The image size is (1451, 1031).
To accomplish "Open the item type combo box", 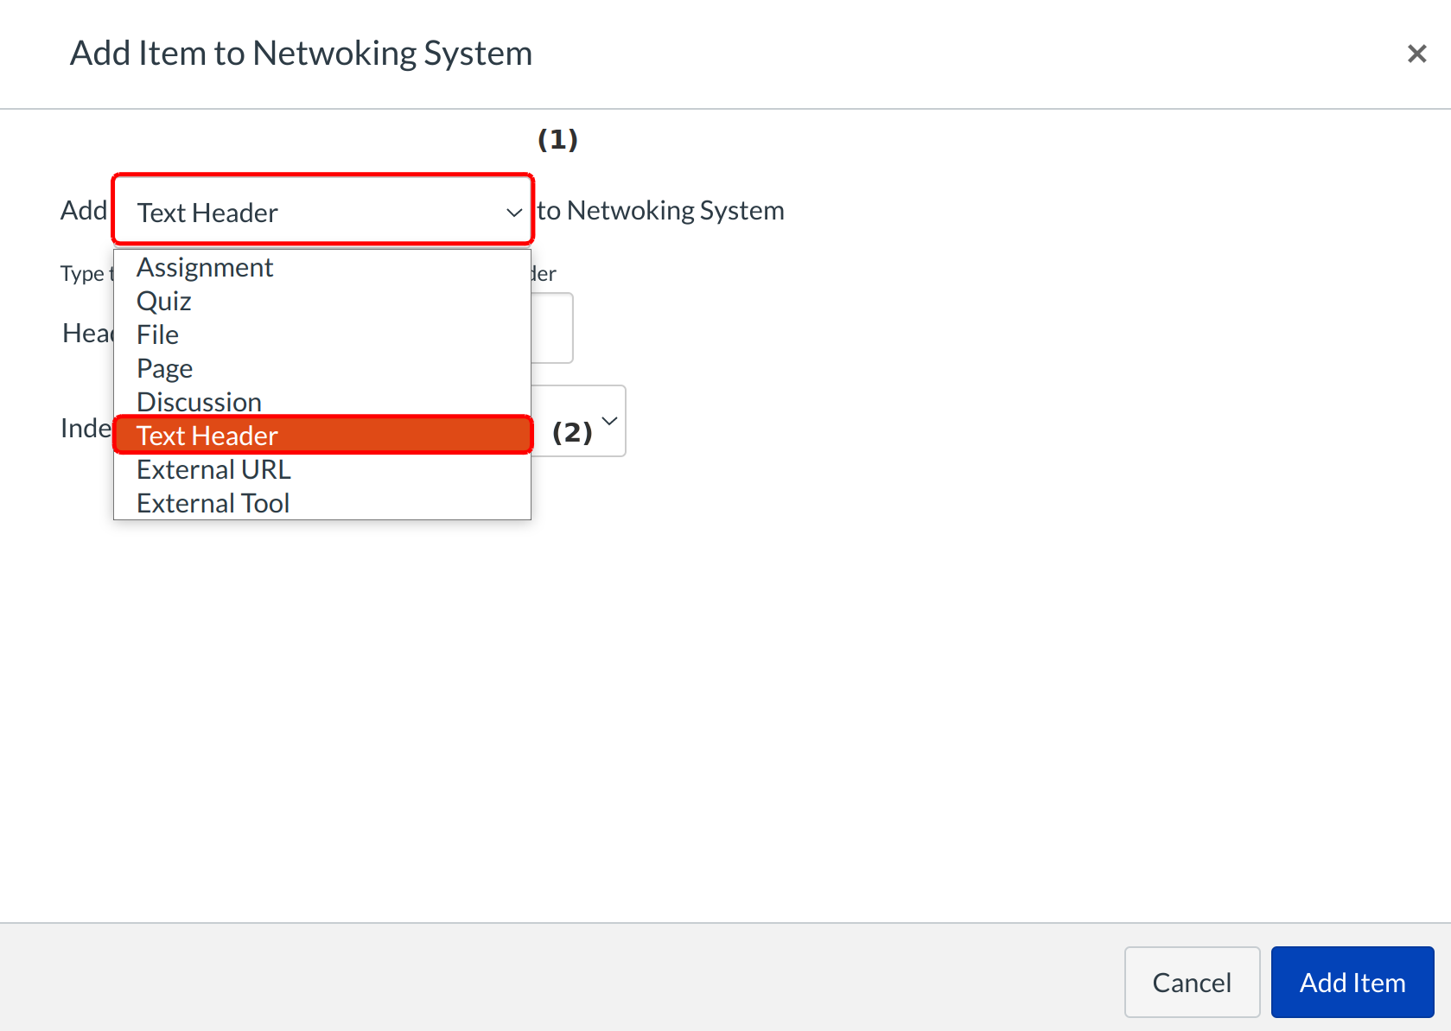I will 321,212.
